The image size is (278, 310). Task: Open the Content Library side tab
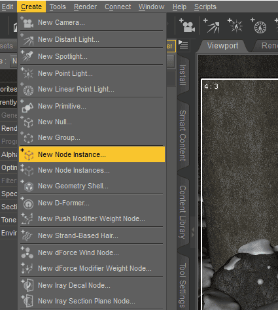pos(182,212)
